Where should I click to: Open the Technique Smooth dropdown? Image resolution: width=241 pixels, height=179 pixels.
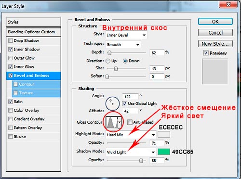pos(123,44)
